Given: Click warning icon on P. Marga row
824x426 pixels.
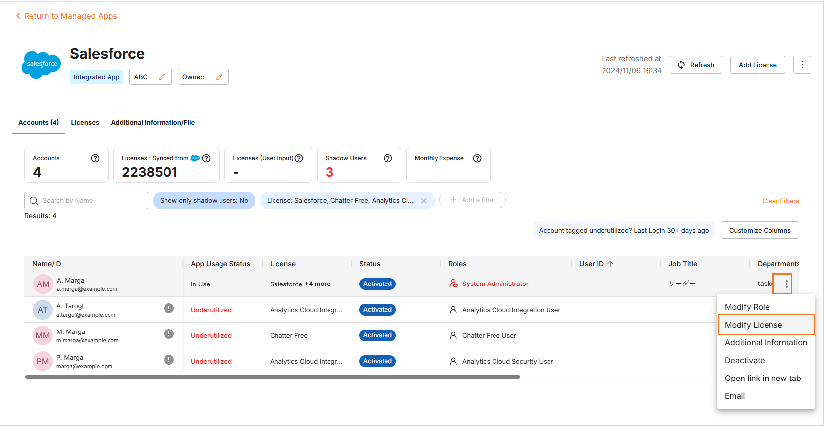Looking at the screenshot, I should (169, 360).
